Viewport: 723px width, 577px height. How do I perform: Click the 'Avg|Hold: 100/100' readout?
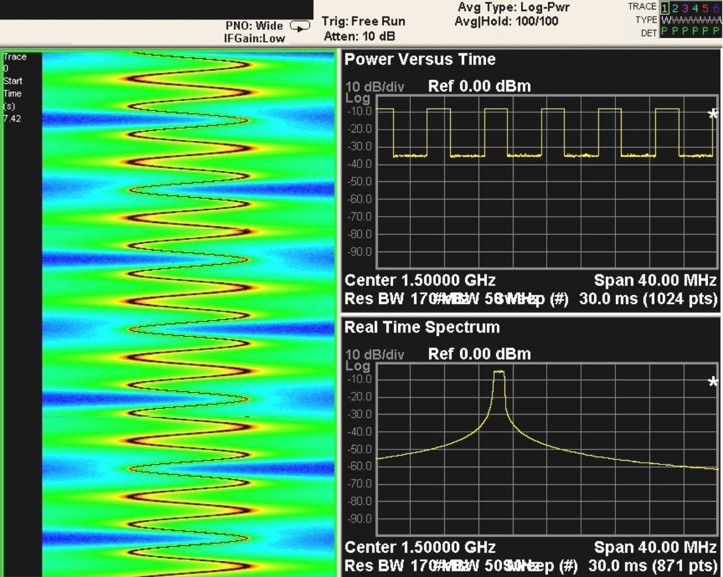click(507, 21)
